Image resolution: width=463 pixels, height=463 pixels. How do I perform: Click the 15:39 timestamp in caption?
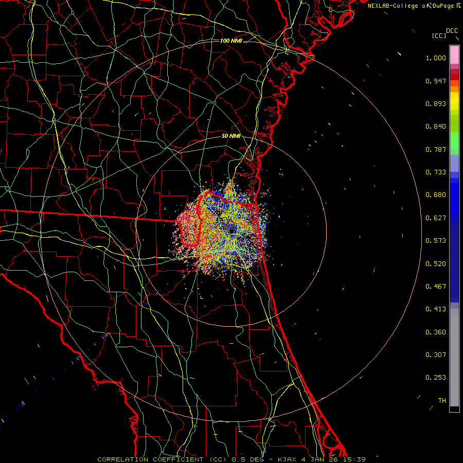355,459
